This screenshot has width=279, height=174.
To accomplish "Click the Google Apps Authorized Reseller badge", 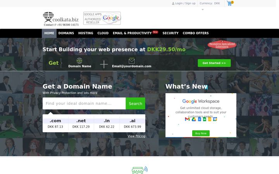I will click(x=102, y=18).
